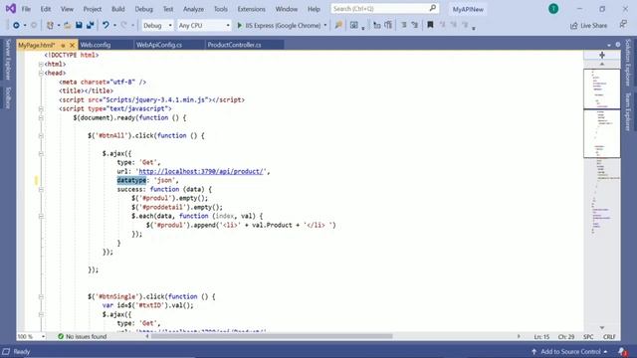The image size is (637, 358).
Task: Click the highlighted datatype word
Action: tap(131, 180)
